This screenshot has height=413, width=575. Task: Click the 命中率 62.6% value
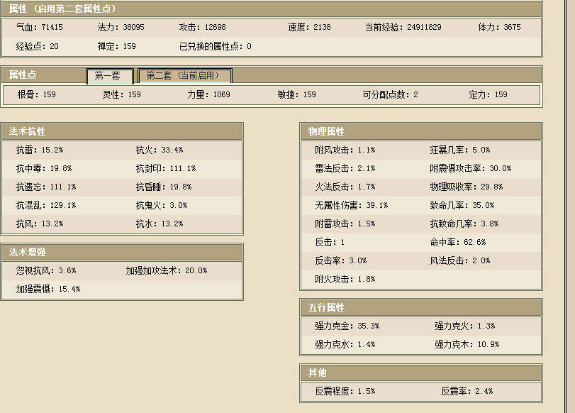coord(457,242)
